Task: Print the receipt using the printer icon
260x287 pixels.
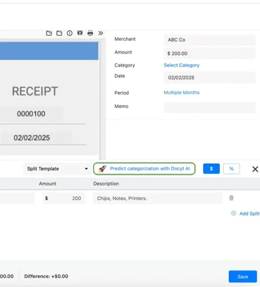Action: [90, 33]
